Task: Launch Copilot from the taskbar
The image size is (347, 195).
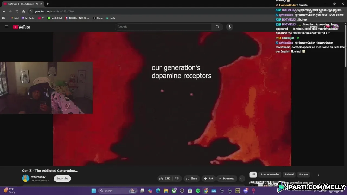Action: (x=150, y=191)
